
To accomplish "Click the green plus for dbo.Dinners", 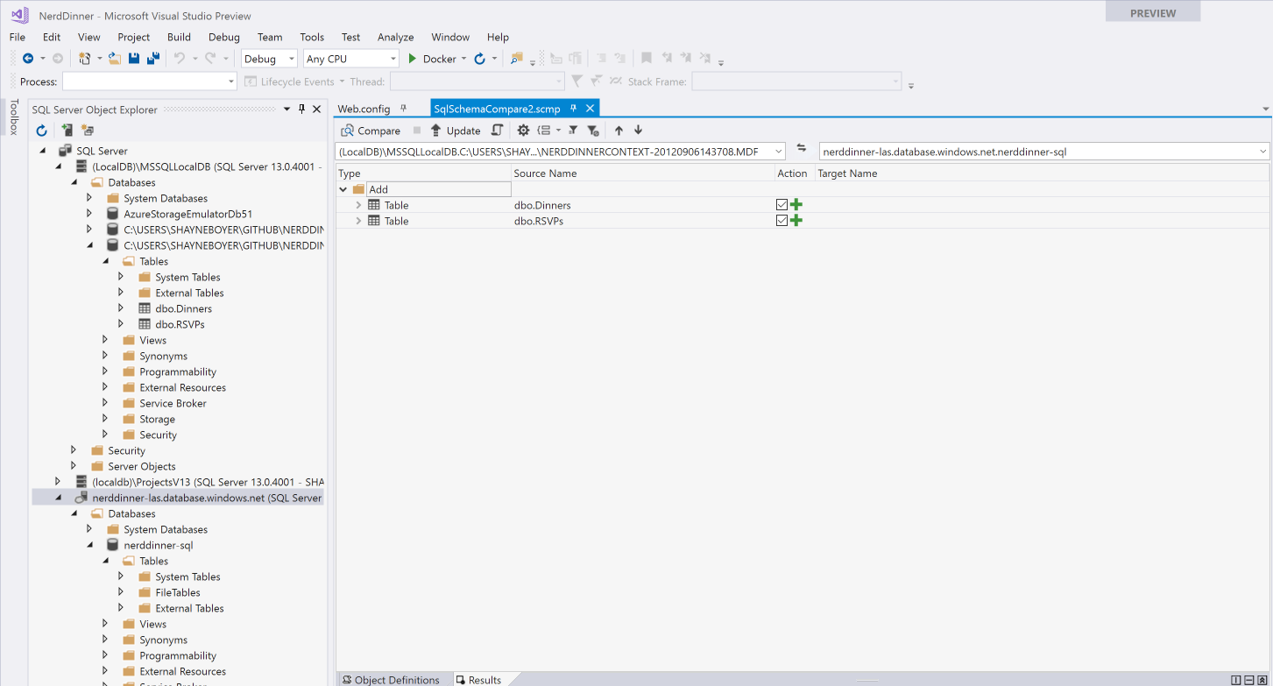I will pos(796,205).
